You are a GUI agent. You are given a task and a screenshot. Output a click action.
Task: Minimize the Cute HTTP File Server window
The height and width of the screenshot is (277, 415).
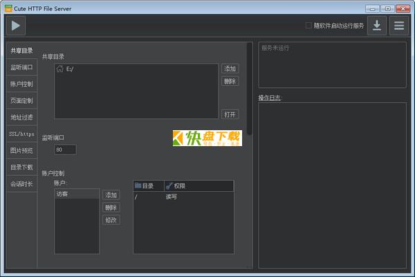tap(372, 9)
